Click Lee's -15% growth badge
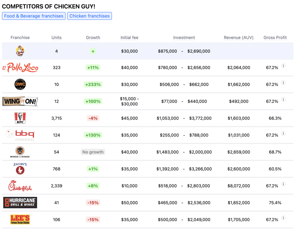The height and width of the screenshot is (231, 296). pos(93,220)
